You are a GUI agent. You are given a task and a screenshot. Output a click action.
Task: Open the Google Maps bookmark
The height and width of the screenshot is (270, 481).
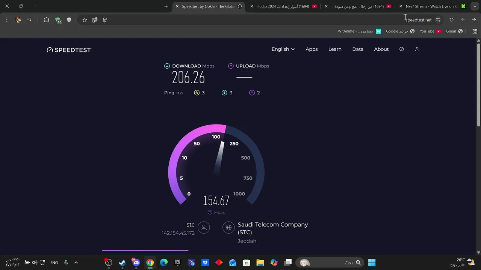(400, 31)
